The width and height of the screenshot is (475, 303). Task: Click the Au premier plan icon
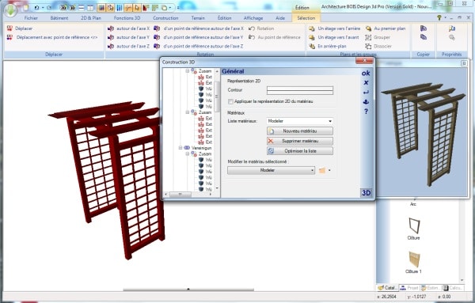coord(368,28)
